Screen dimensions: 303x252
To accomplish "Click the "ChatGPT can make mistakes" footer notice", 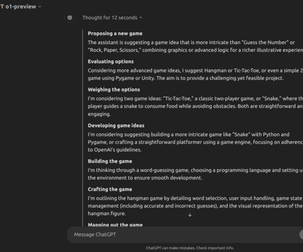I will pyautogui.click(x=190, y=248).
